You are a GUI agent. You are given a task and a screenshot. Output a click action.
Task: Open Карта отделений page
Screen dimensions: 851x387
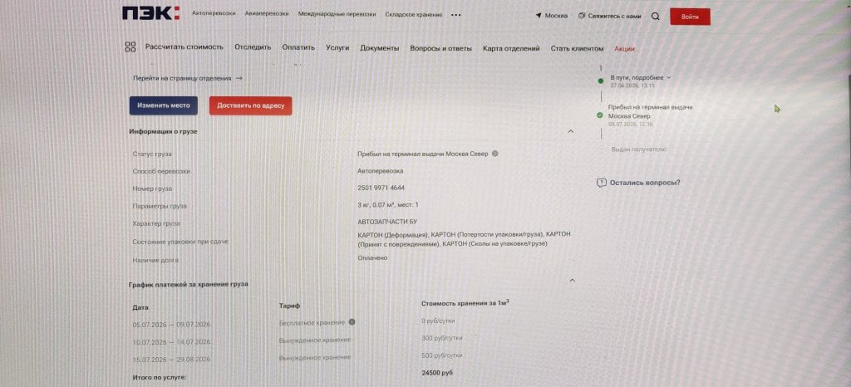511,48
